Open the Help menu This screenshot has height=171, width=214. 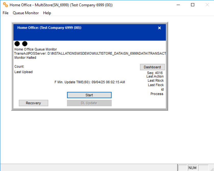[x=47, y=13]
